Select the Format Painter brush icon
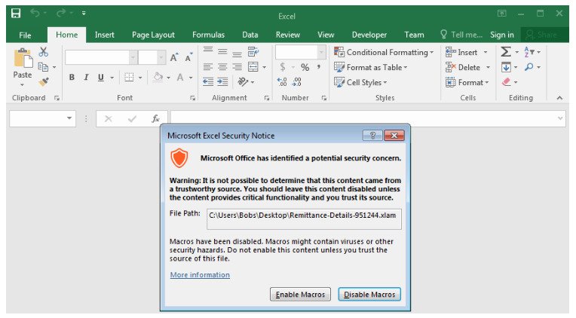This screenshot has width=576, height=318. [43, 82]
